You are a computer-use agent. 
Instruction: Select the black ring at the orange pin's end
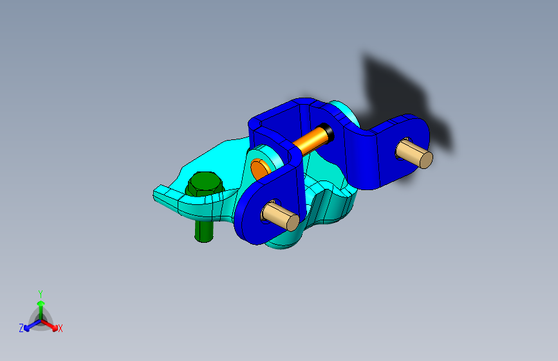click(328, 132)
